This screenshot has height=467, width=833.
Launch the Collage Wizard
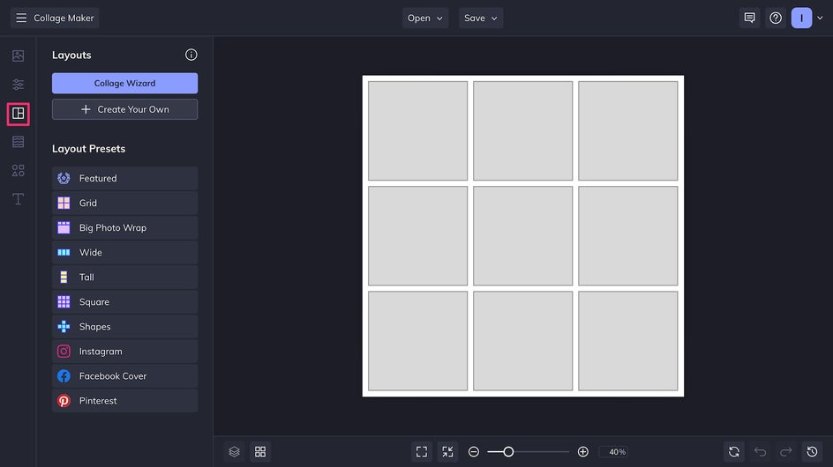(124, 84)
